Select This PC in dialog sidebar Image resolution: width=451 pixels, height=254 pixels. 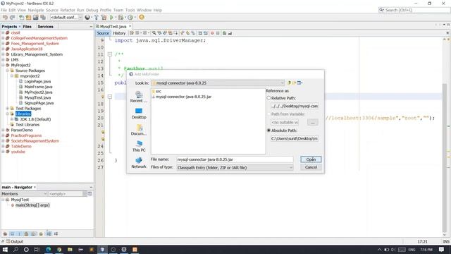[x=139, y=146]
